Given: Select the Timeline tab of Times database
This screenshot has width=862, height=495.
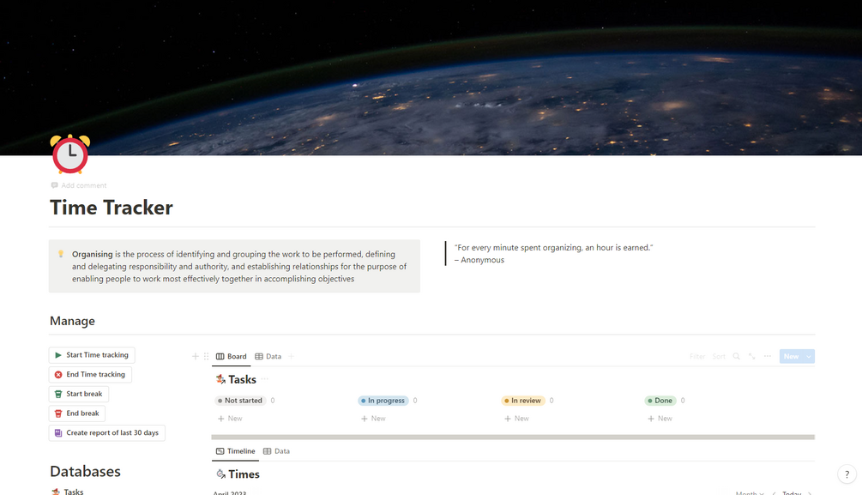Looking at the screenshot, I should (235, 450).
